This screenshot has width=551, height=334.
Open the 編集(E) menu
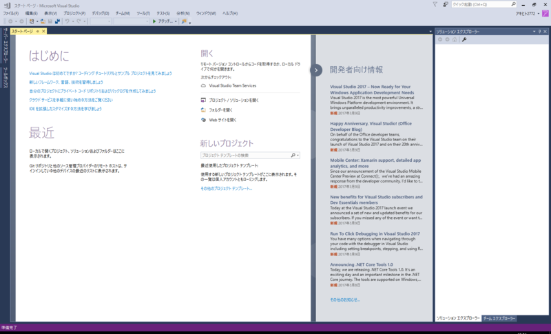click(31, 13)
